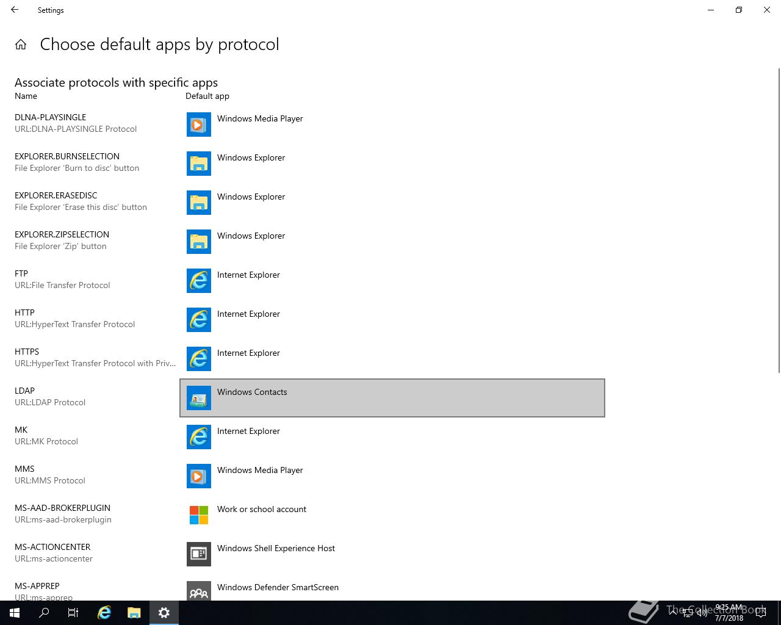Click the MS-APPREP protocol name
781x625 pixels.
pyautogui.click(x=37, y=586)
